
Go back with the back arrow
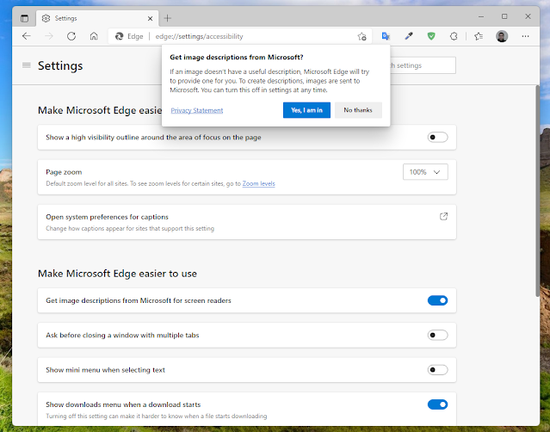27,36
